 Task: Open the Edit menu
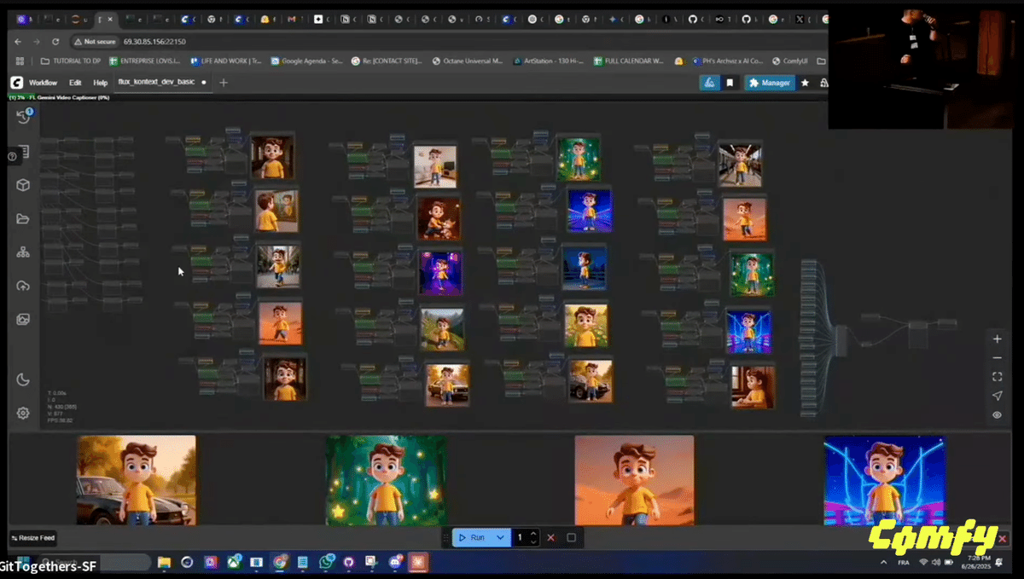75,83
